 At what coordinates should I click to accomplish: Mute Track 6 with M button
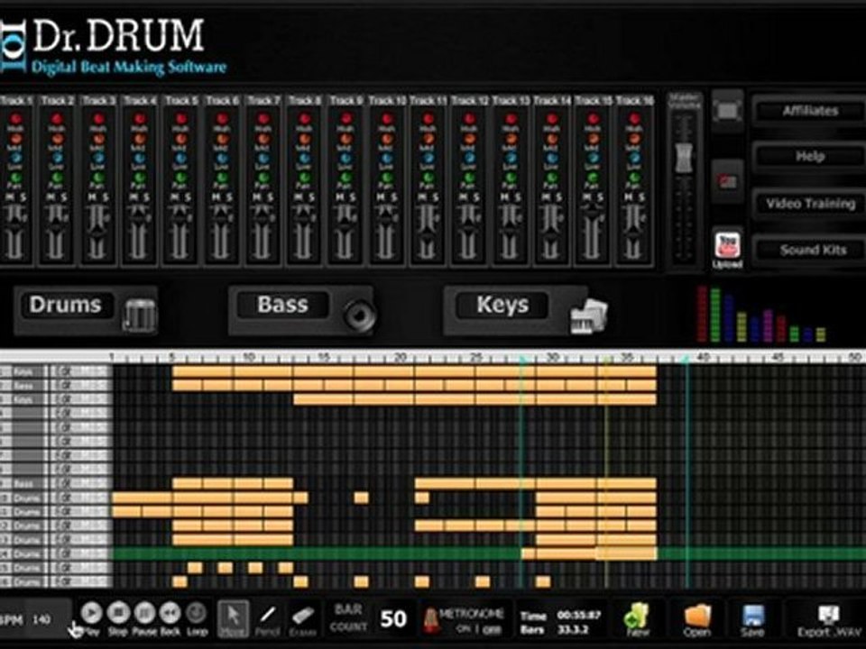[216, 197]
